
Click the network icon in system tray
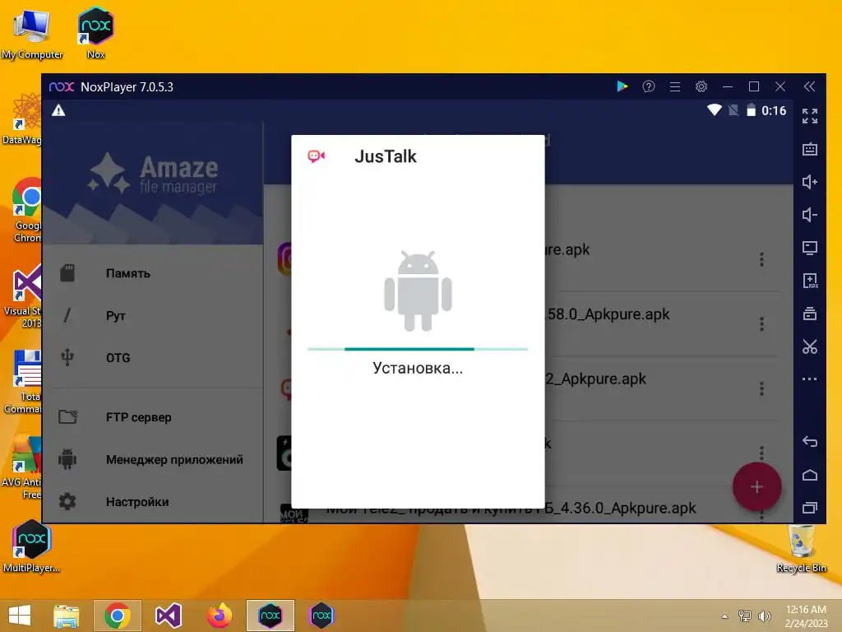[x=745, y=616]
